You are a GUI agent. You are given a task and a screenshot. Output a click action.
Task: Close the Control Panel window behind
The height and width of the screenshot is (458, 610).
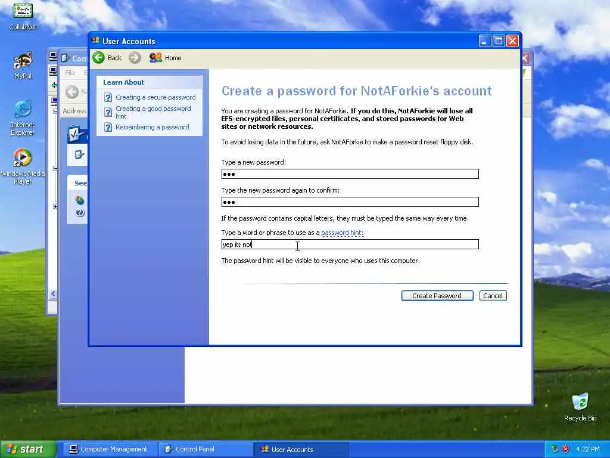(x=525, y=58)
